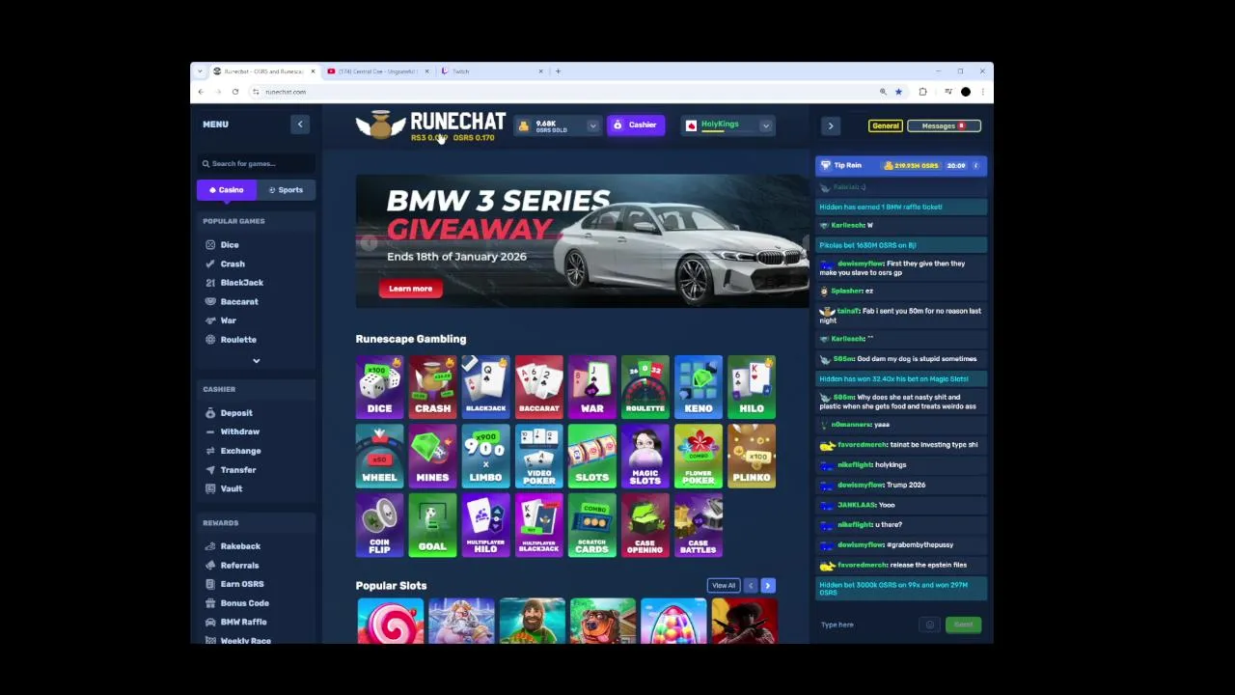Open the Multiplayer Blackjack tile
The height and width of the screenshot is (695, 1235).
click(x=538, y=526)
